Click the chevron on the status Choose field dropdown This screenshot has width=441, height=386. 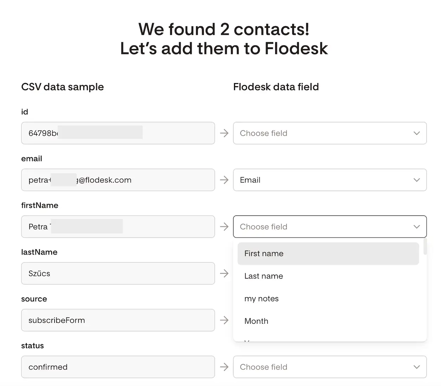pyautogui.click(x=417, y=367)
